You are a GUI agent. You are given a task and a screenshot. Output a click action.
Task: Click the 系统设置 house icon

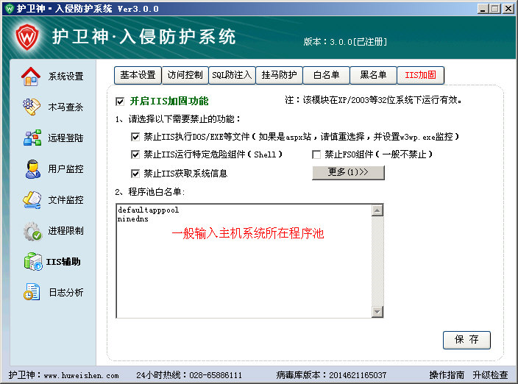coord(31,77)
